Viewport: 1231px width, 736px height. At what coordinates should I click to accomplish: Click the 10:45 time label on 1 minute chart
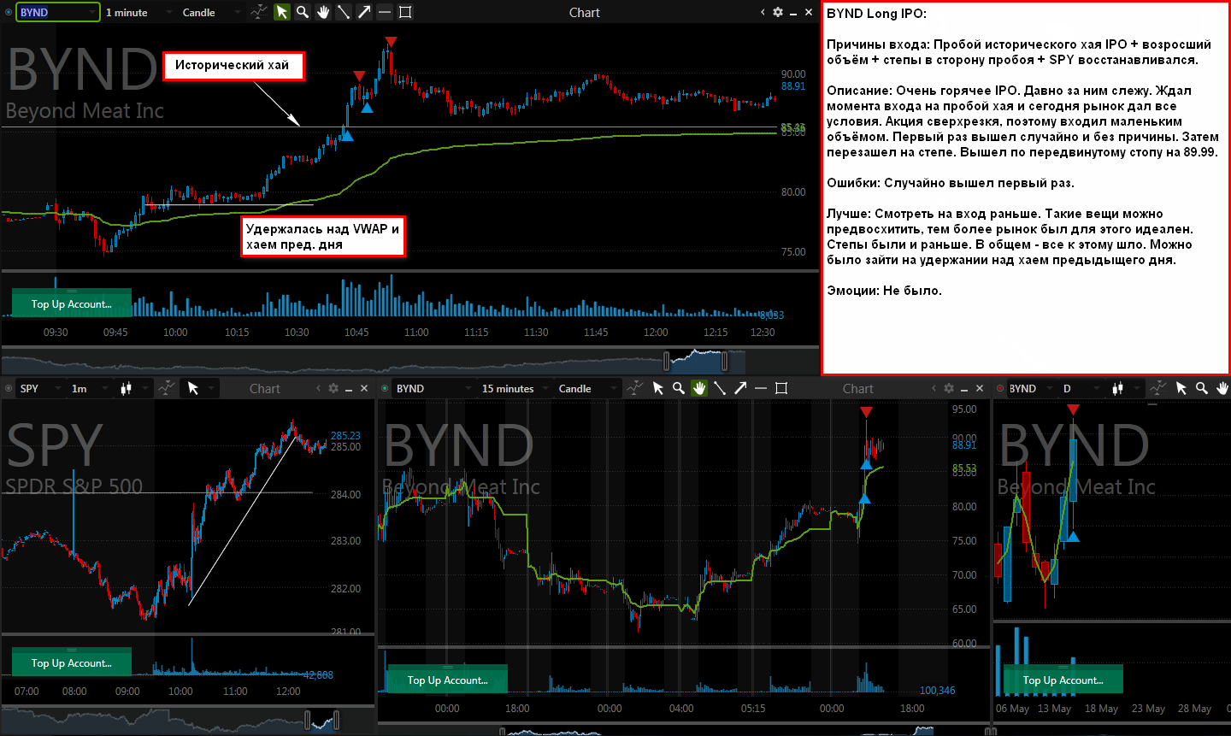(x=356, y=332)
